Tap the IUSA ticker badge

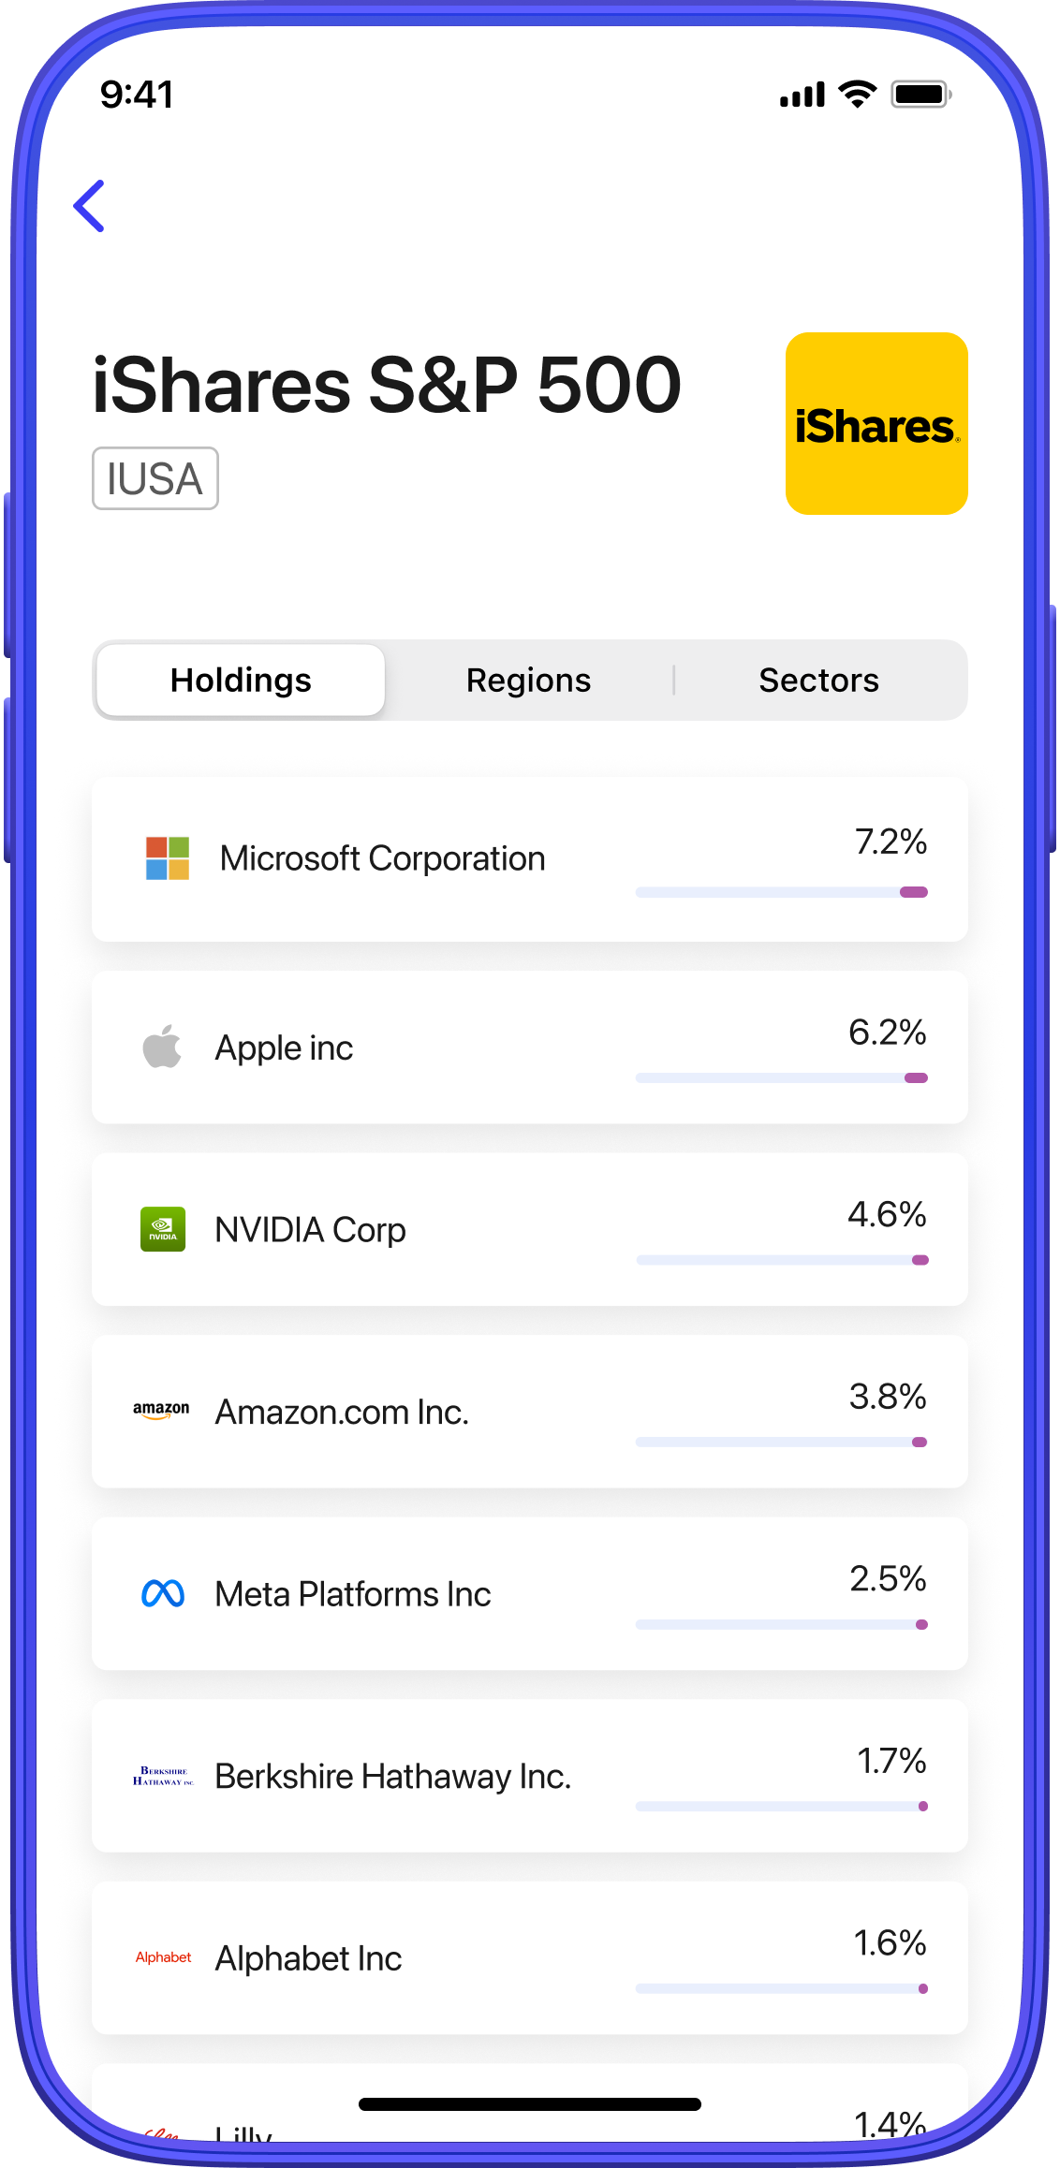(155, 479)
